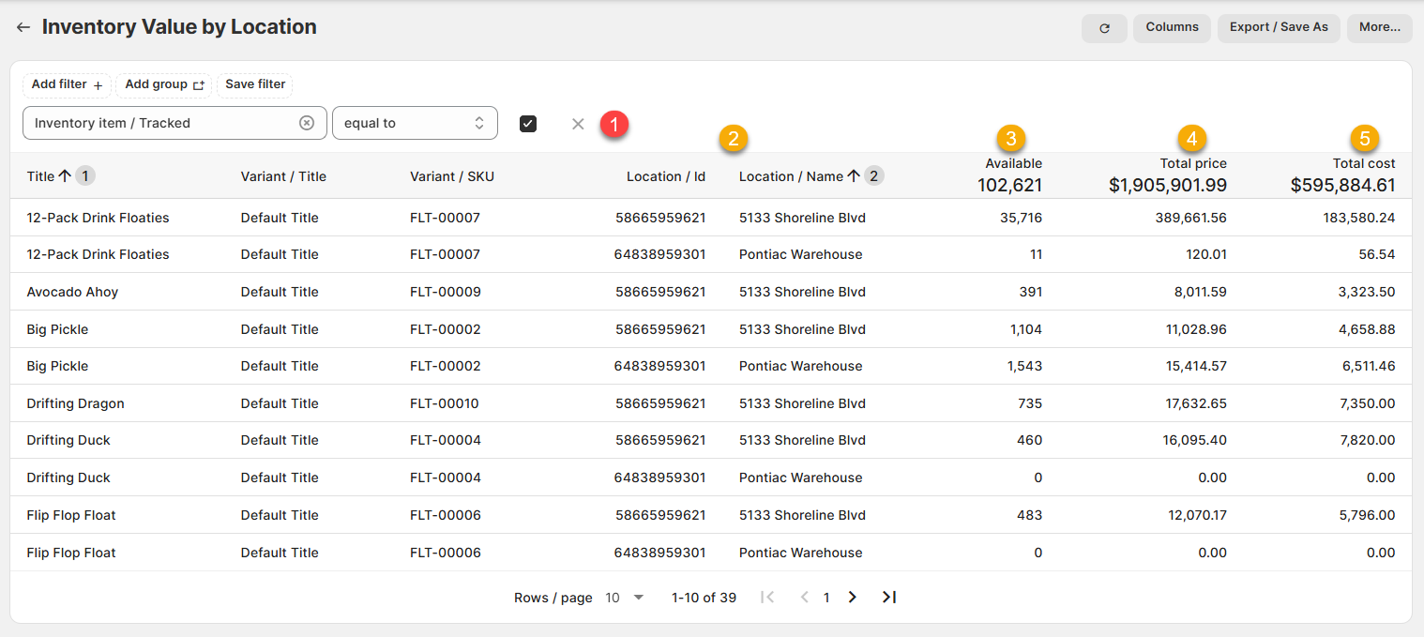
Task: Open the More... menu
Action: (1379, 28)
